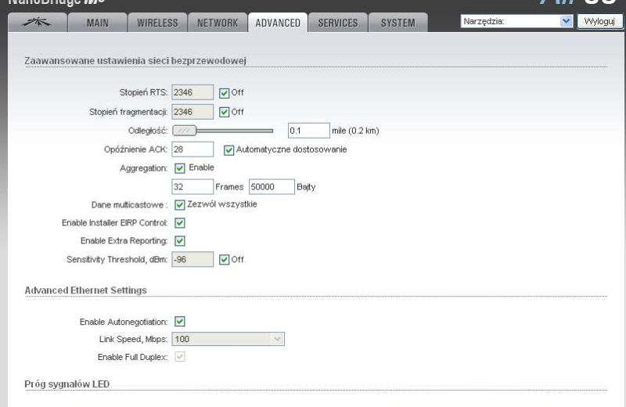Go to the NETWORK tab
626x407 pixels.
pos(218,23)
